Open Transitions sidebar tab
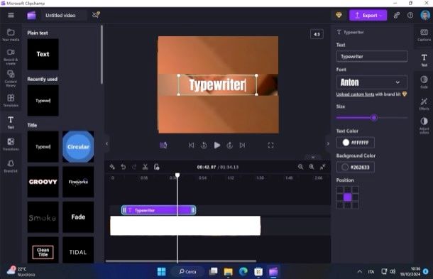The image size is (433, 279). 11,144
